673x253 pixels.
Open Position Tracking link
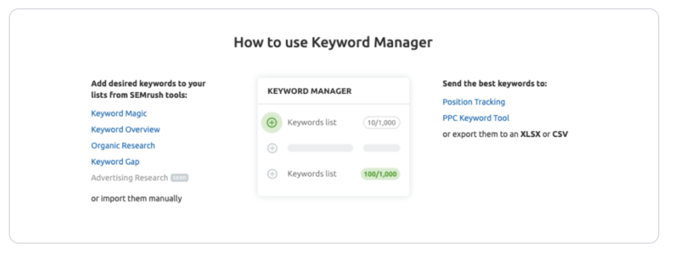pyautogui.click(x=474, y=102)
